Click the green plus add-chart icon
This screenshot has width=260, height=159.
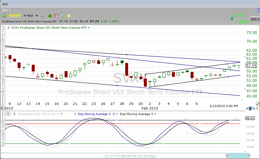coord(4,16)
